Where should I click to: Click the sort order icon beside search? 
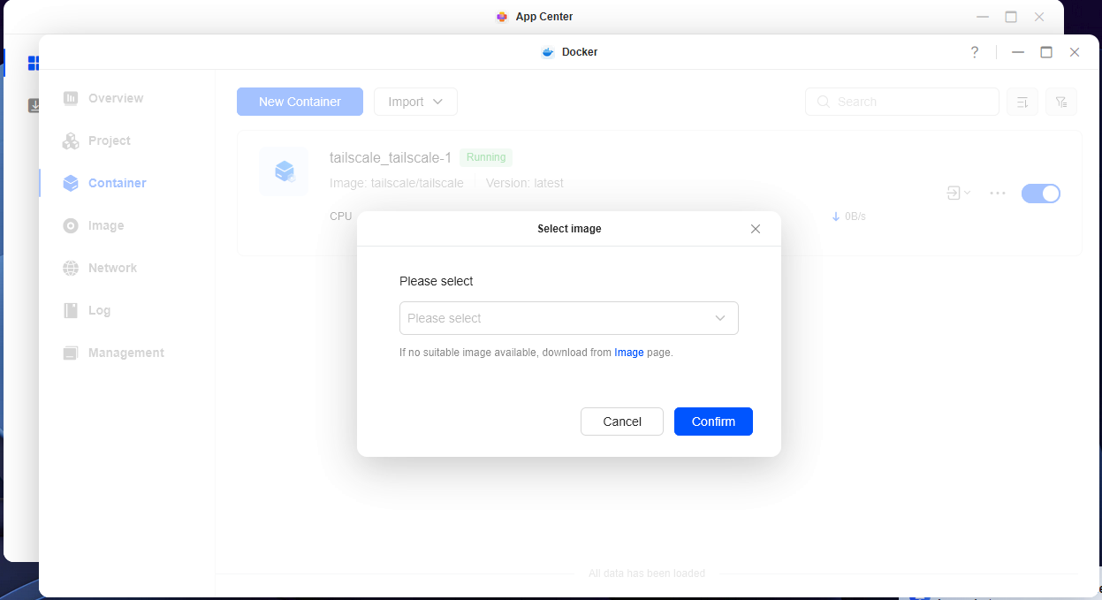tap(1022, 102)
